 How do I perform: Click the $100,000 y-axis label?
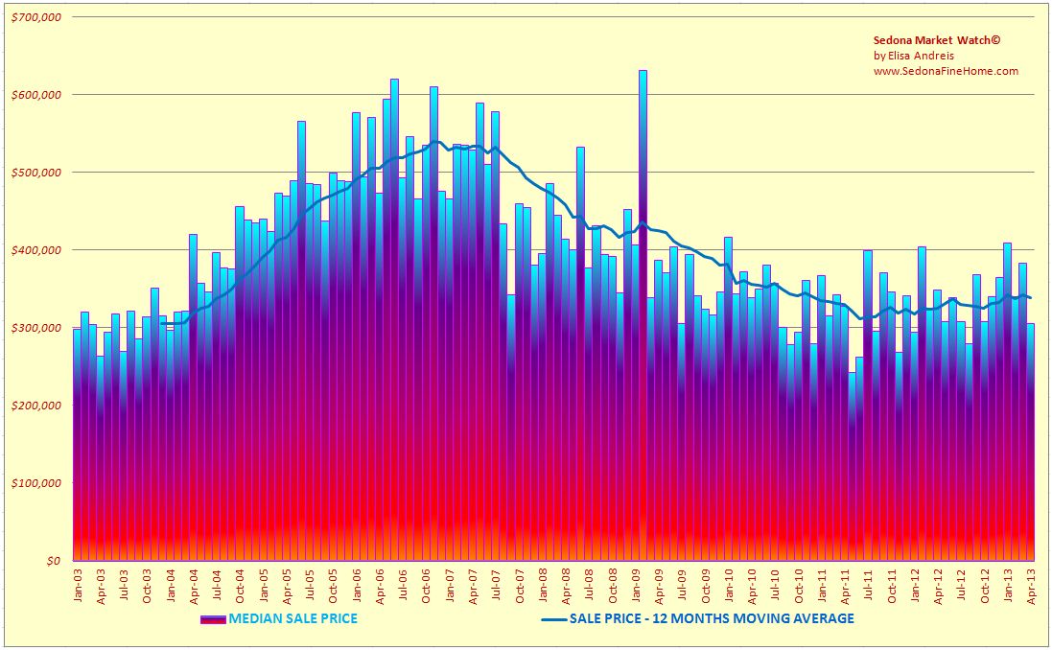point(36,483)
